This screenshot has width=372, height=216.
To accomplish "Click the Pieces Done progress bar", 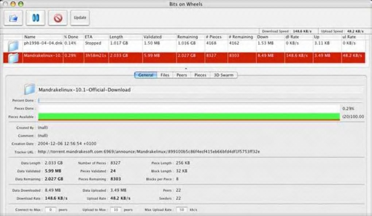I will (189, 108).
